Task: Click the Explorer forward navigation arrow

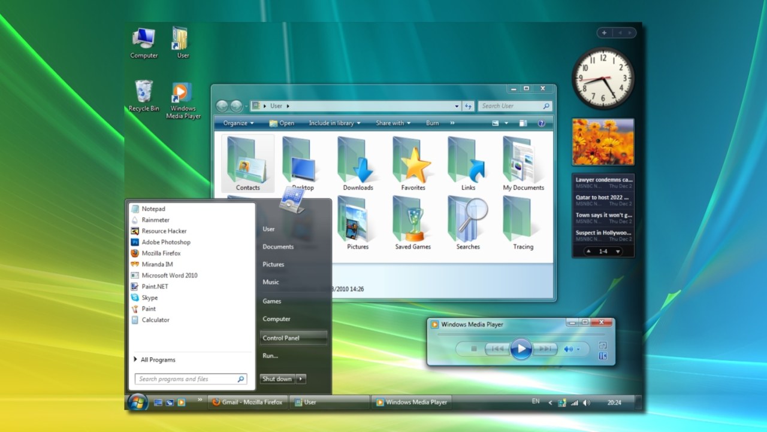Action: [x=236, y=106]
